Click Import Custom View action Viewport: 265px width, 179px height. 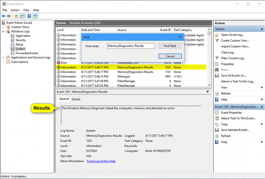pyautogui.click(x=235, y=46)
